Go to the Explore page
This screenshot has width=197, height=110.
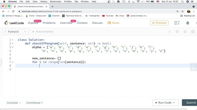(33, 23)
